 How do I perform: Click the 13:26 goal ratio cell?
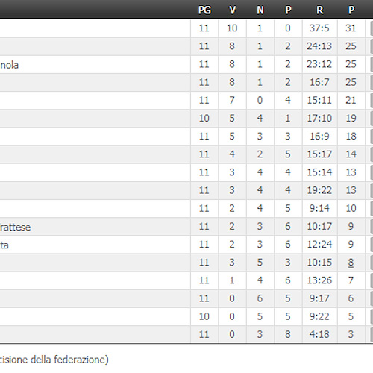[x=319, y=280]
